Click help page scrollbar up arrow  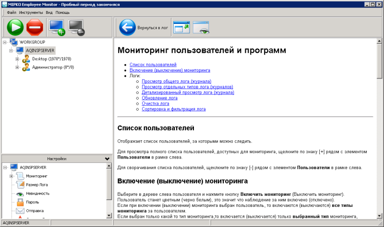tap(379, 41)
